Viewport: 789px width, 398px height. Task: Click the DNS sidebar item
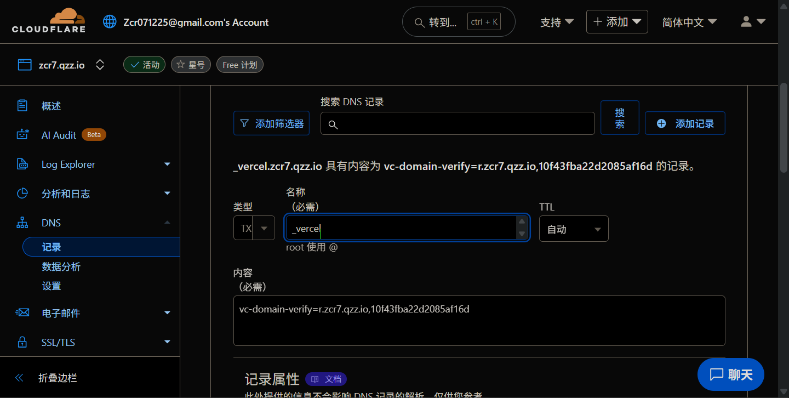51,223
